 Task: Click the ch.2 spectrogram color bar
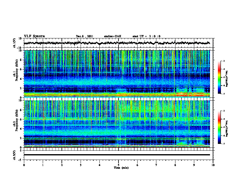(x=219, y=127)
